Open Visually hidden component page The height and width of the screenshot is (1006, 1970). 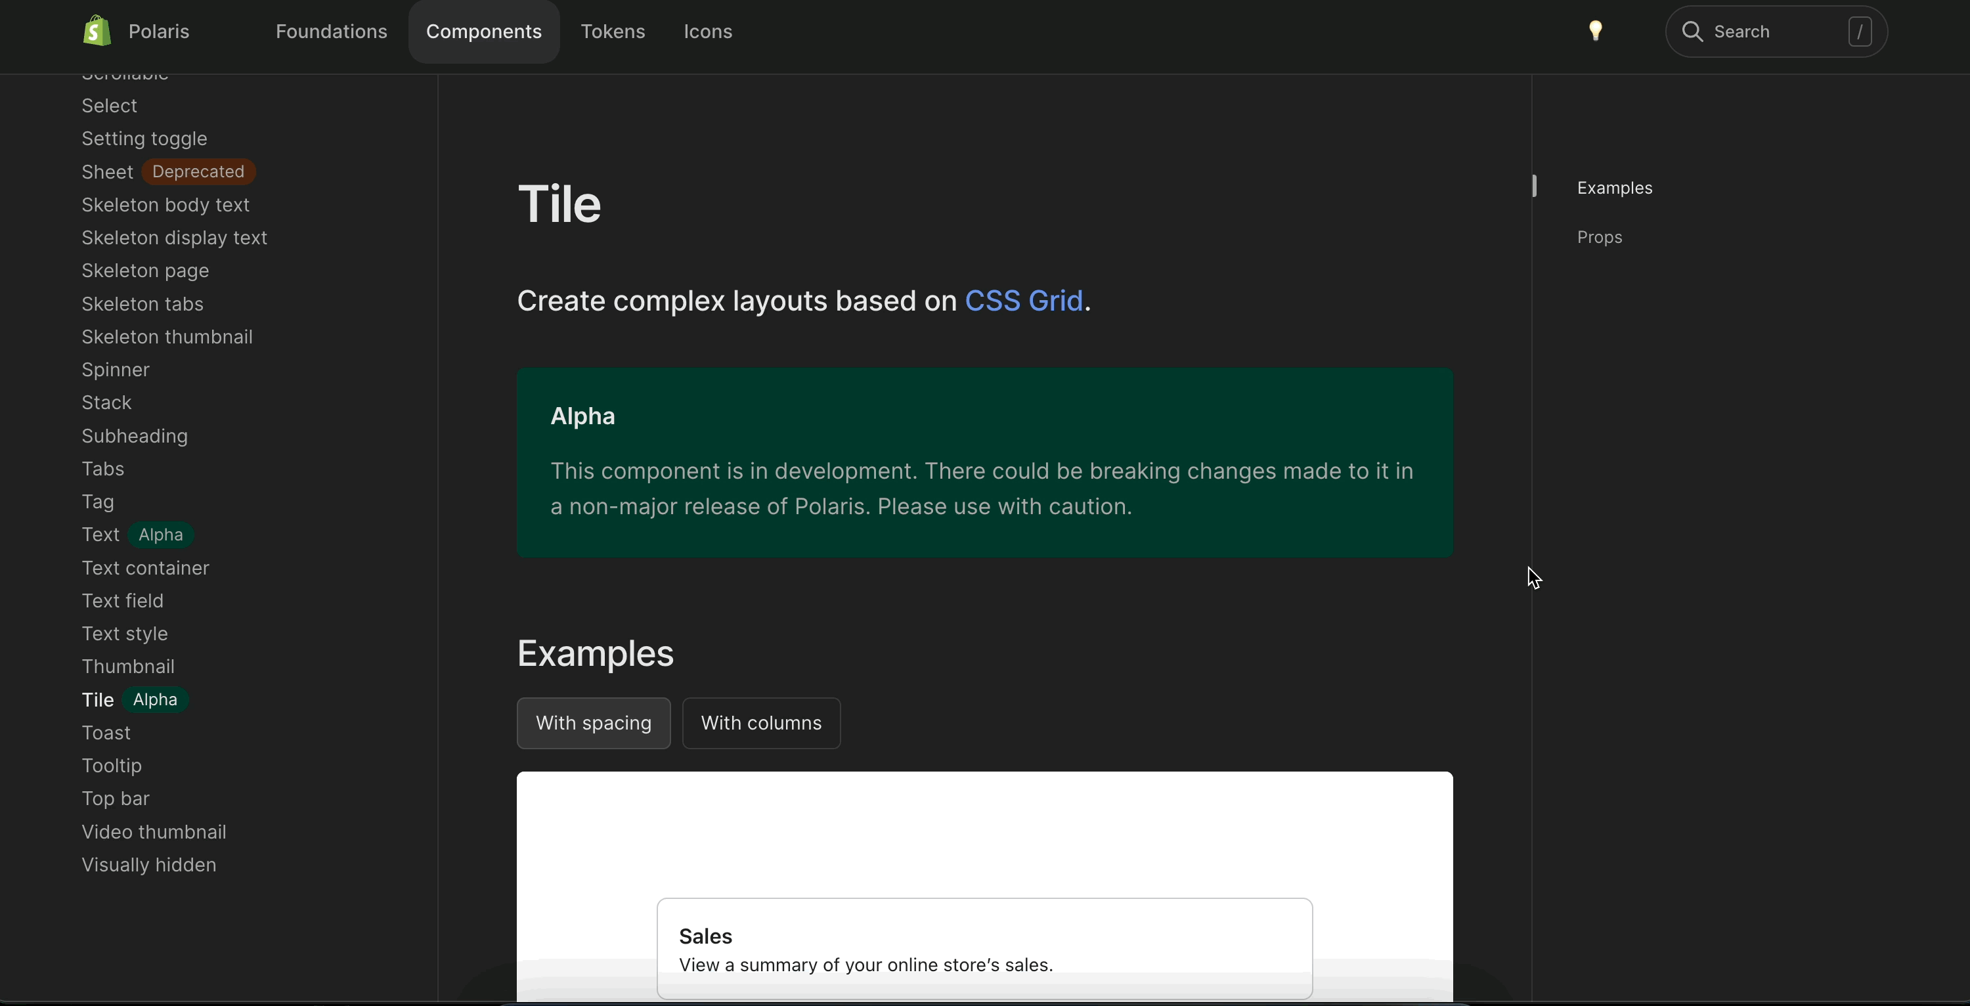[x=149, y=864]
